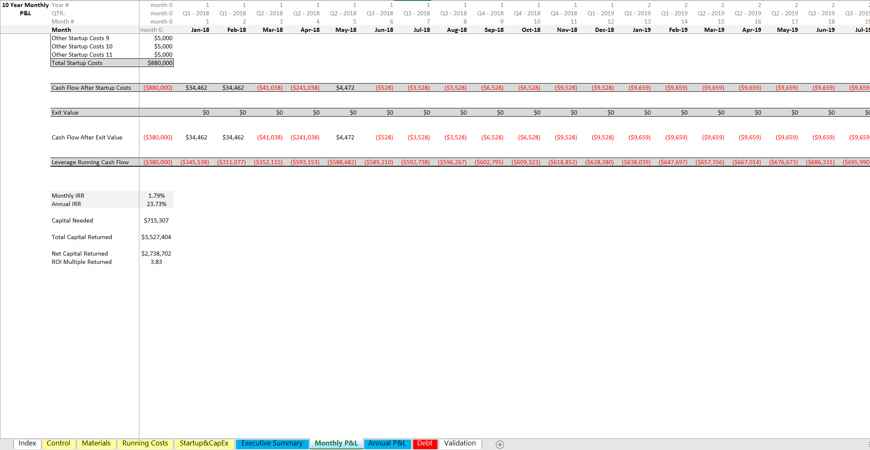Viewport: 870px width, 450px height.
Task: View the Running Costs sheet
Action: click(145, 443)
